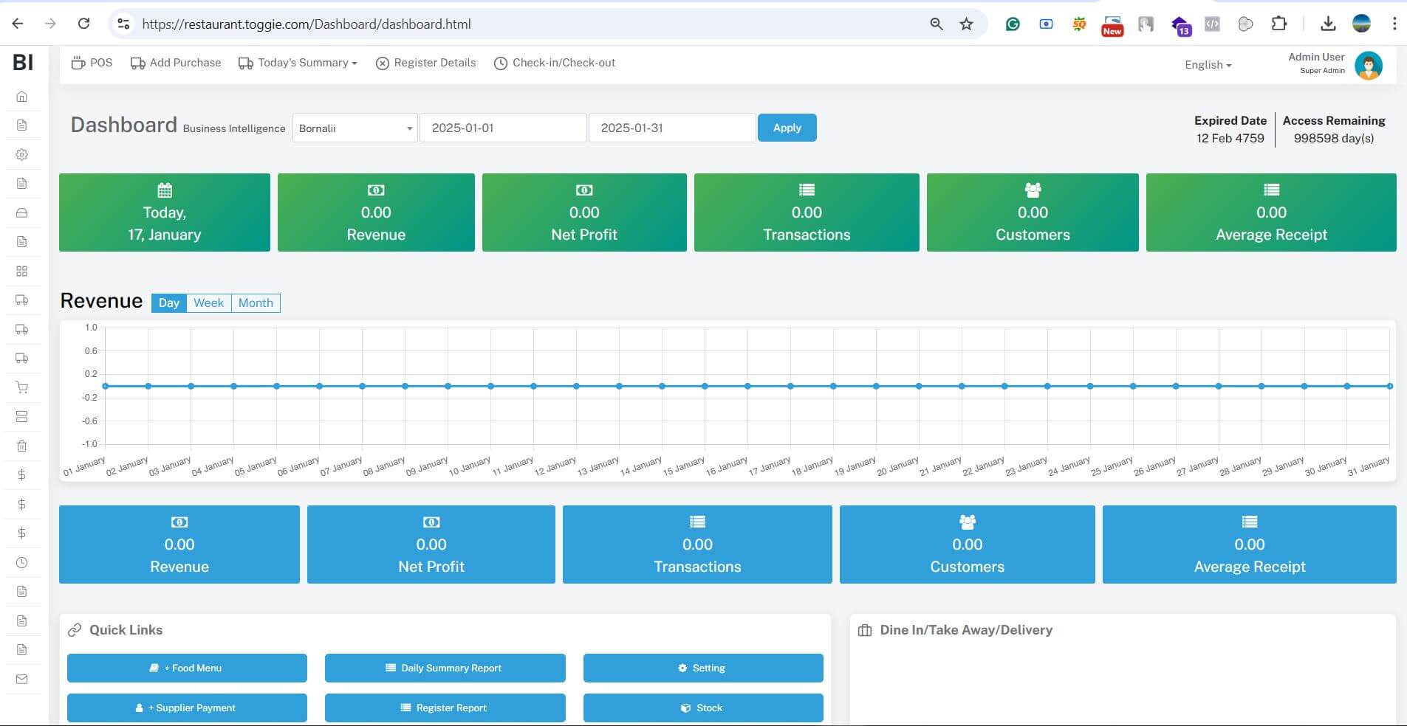
Task: Select Day view for the Revenue chart
Action: coord(168,303)
